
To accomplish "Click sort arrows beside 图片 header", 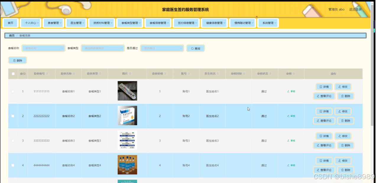I will [130, 74].
